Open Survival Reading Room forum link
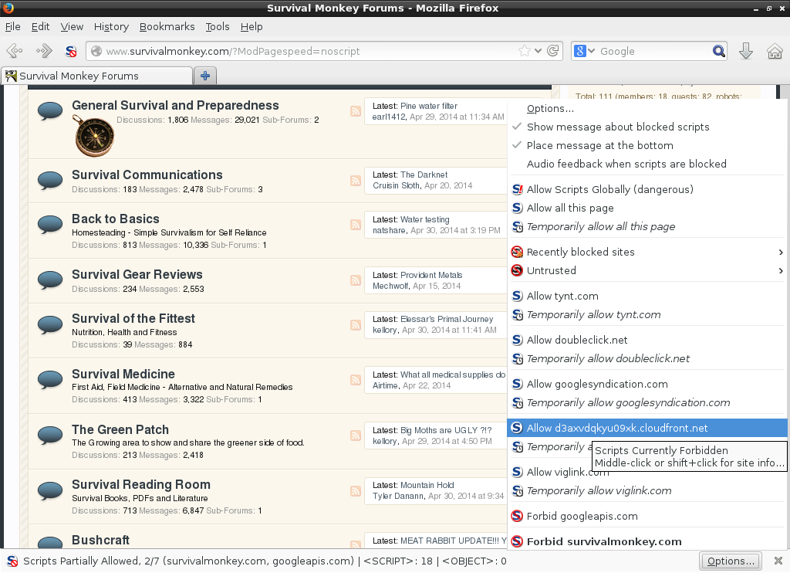Viewport: 790px width, 573px height. pos(141,484)
